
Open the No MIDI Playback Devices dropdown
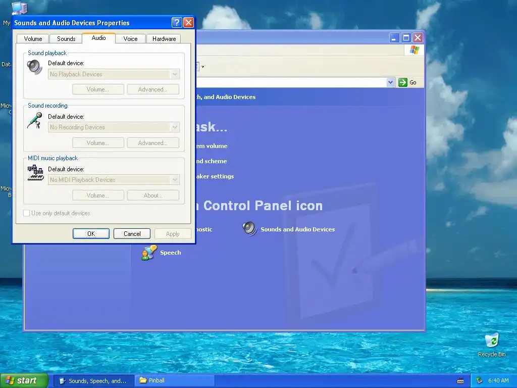114,180
